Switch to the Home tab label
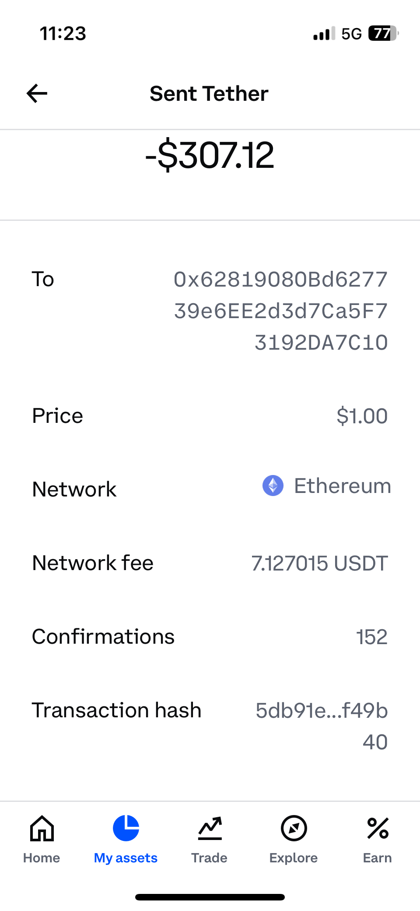Image resolution: width=420 pixels, height=911 pixels. [42, 858]
